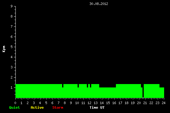The height and width of the screenshot is (113, 170).
Task: Click hour 16 on the time axis
Action: (114, 103)
